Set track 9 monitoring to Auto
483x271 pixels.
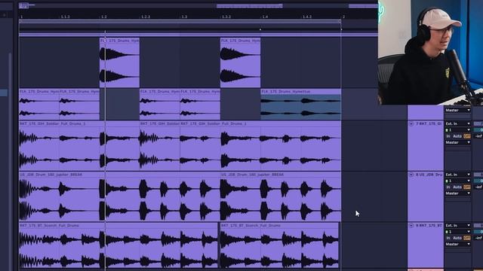tap(457, 238)
